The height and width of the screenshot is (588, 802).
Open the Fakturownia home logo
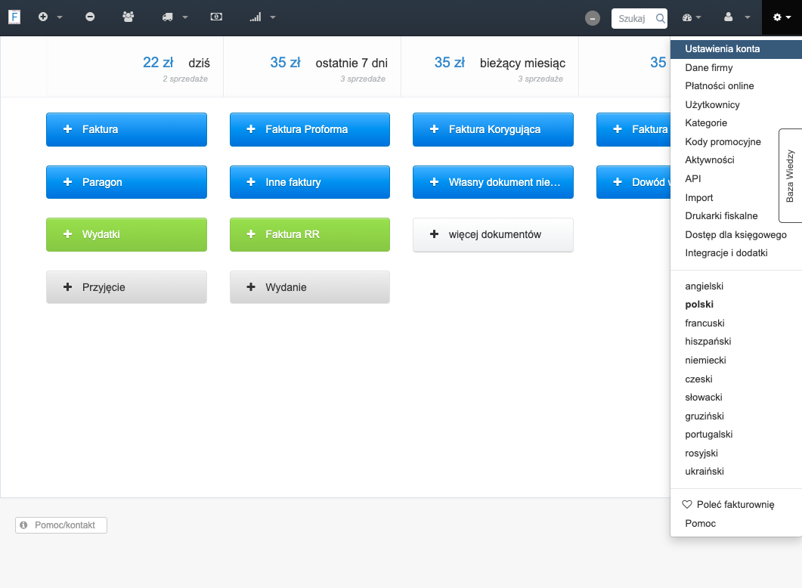14,17
